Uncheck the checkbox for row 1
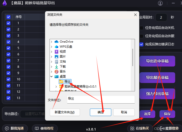The width and height of the screenshot is (182, 132). pos(8,23)
